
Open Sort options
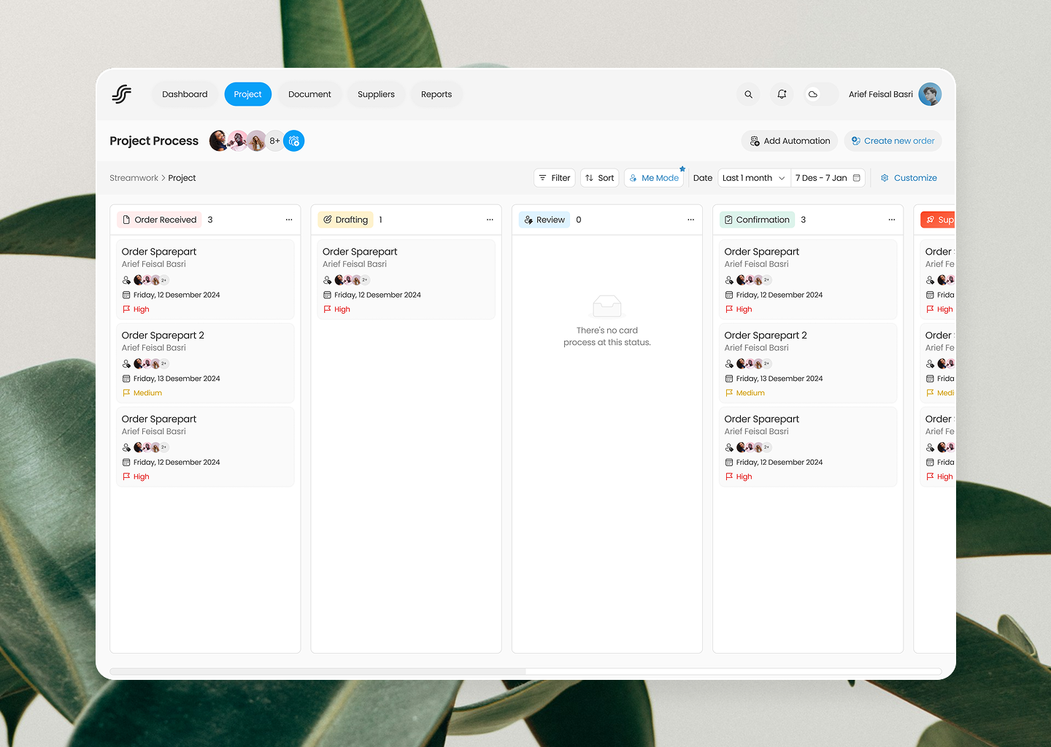pyautogui.click(x=600, y=178)
